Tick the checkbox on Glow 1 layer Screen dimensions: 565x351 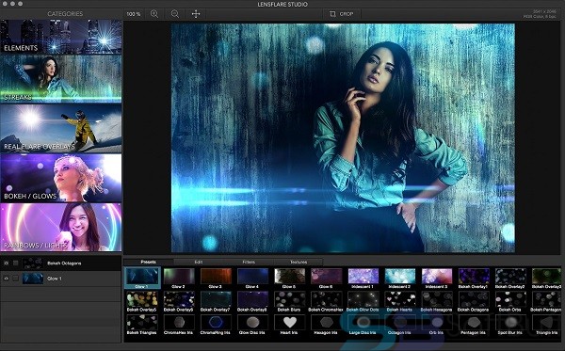click(15, 279)
